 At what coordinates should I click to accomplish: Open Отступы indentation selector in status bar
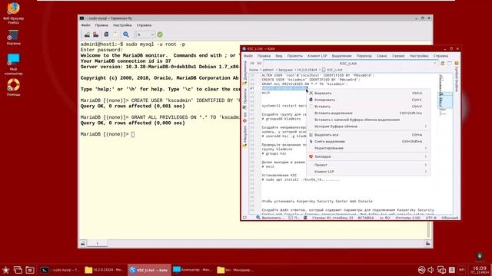pos(407,218)
